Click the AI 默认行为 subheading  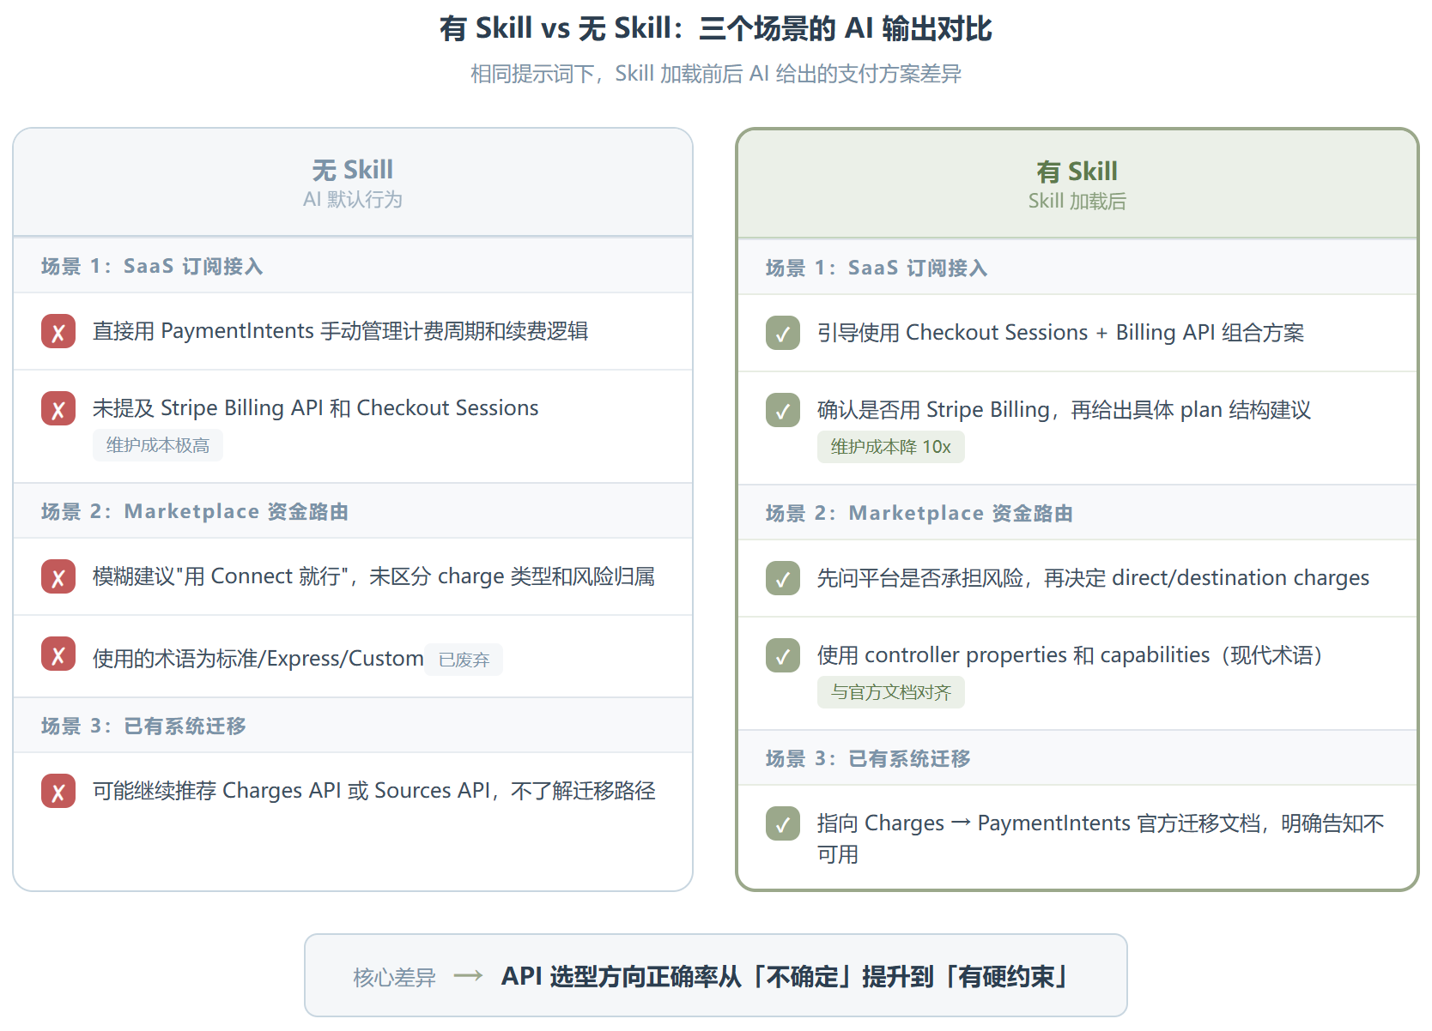click(x=353, y=200)
